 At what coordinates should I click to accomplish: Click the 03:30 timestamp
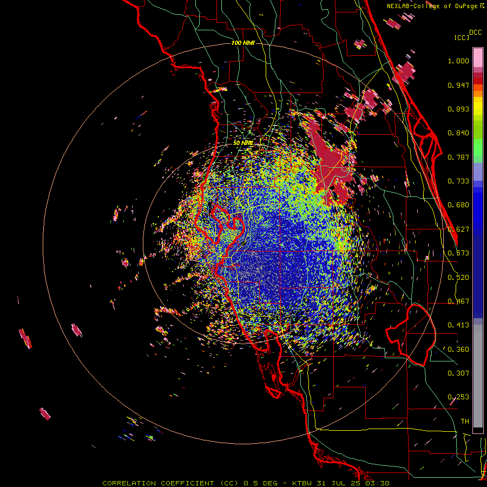[379, 483]
